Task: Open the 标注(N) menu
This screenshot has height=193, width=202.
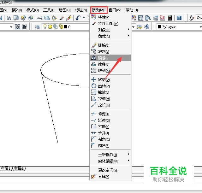Action: pyautogui.click(x=81, y=10)
